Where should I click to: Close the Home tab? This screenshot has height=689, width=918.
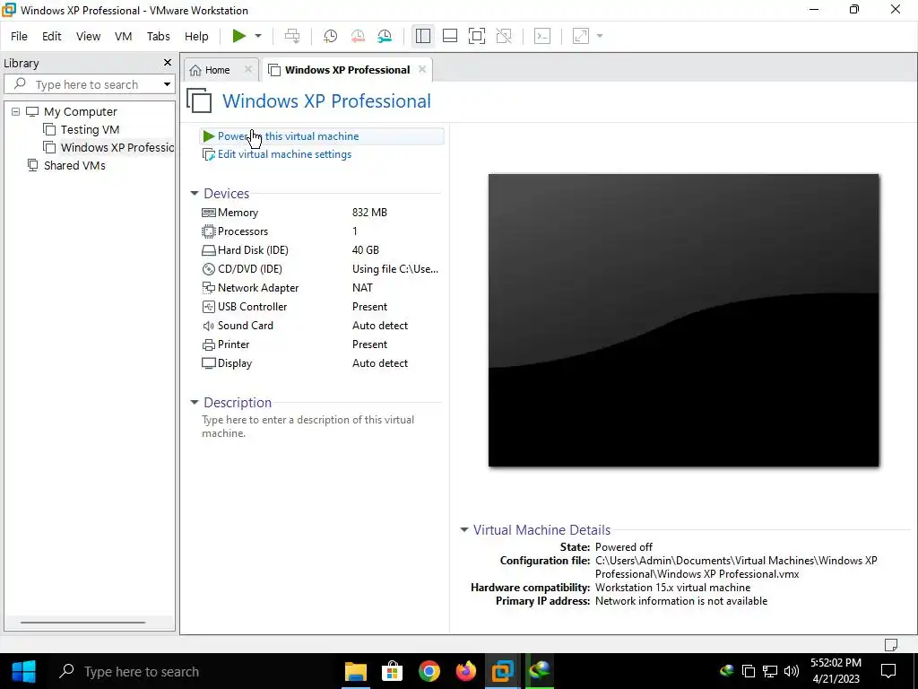click(x=247, y=69)
